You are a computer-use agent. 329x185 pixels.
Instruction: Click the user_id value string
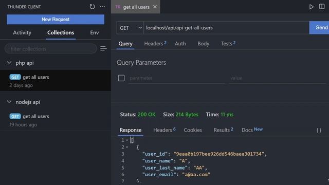click(218, 154)
